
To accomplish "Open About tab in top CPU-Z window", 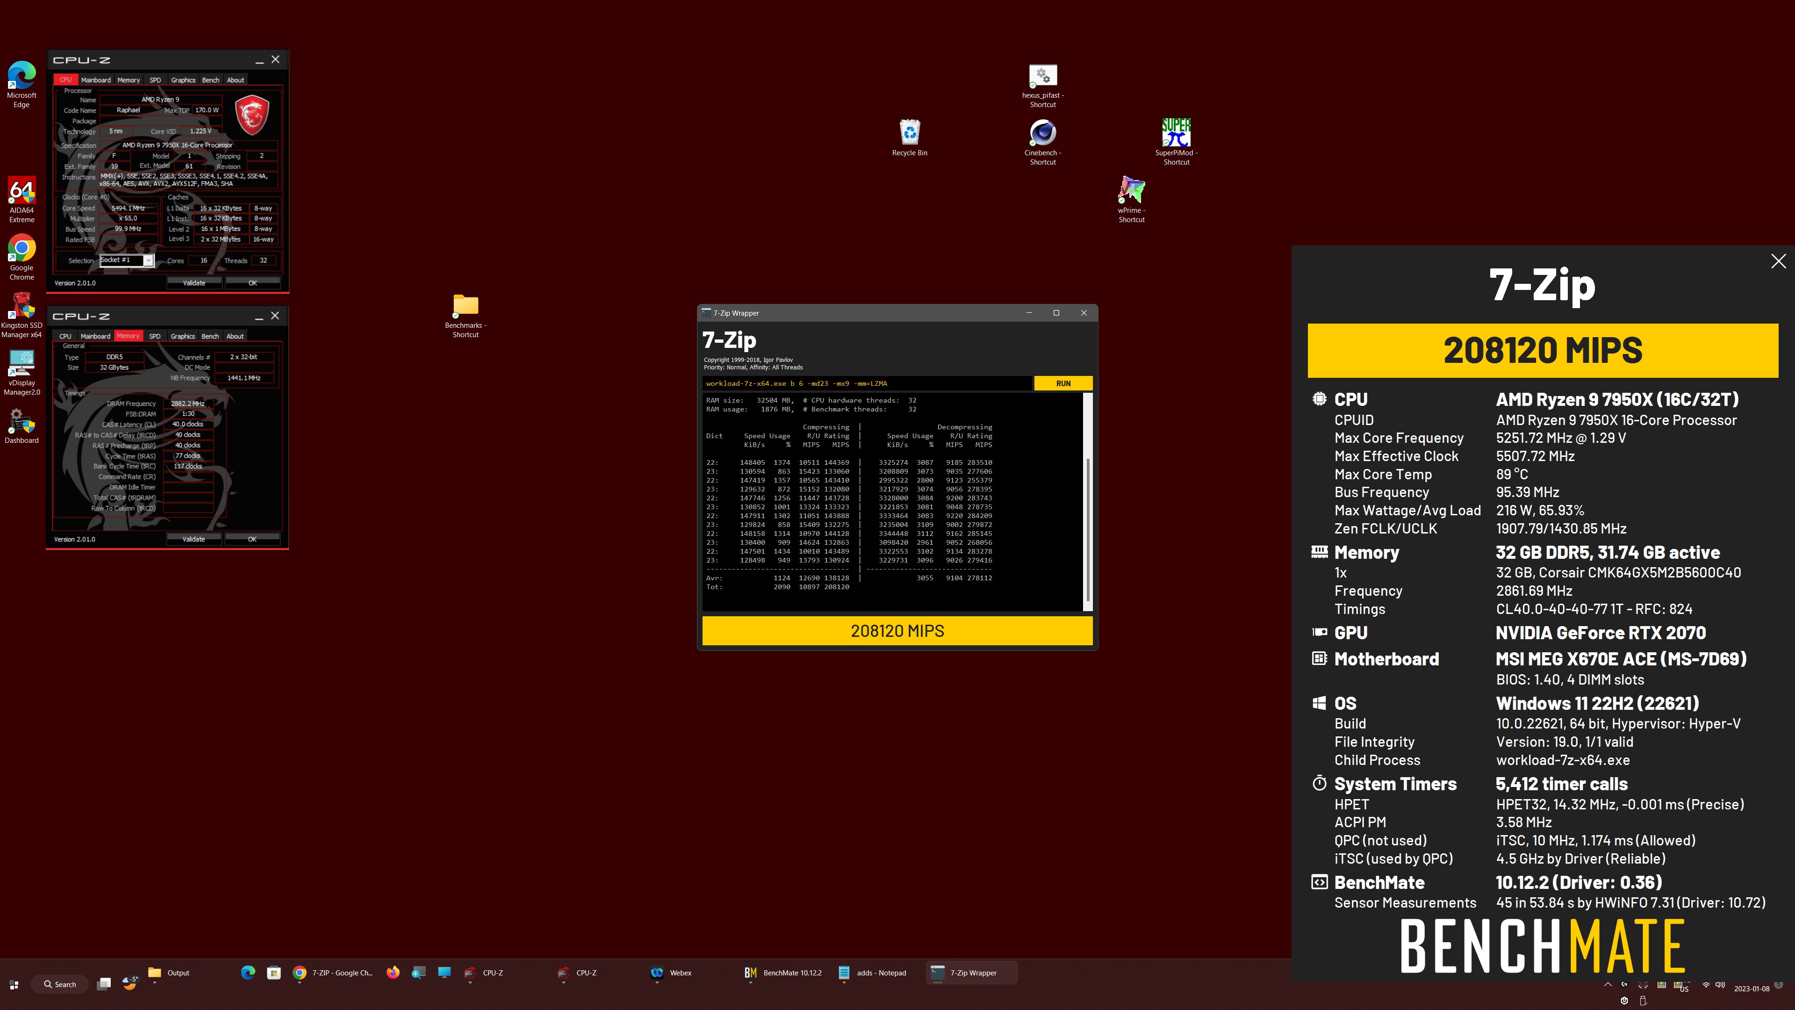I will point(236,80).
